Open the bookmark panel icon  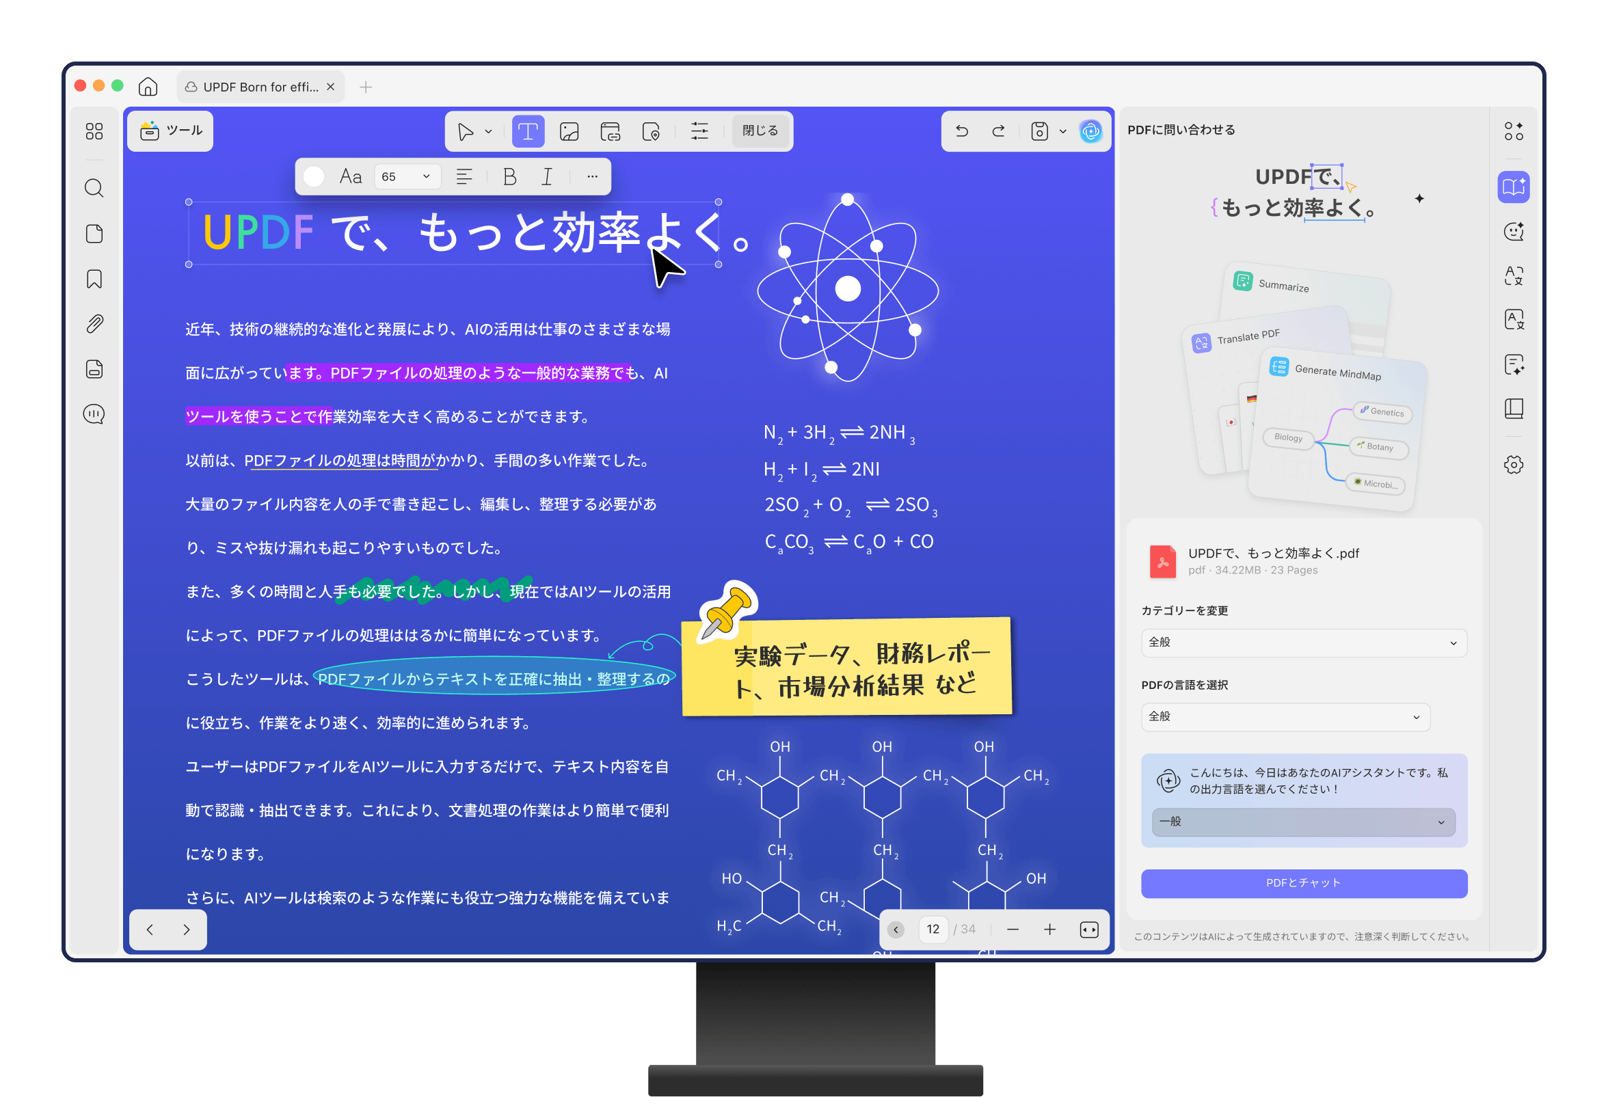pos(94,279)
